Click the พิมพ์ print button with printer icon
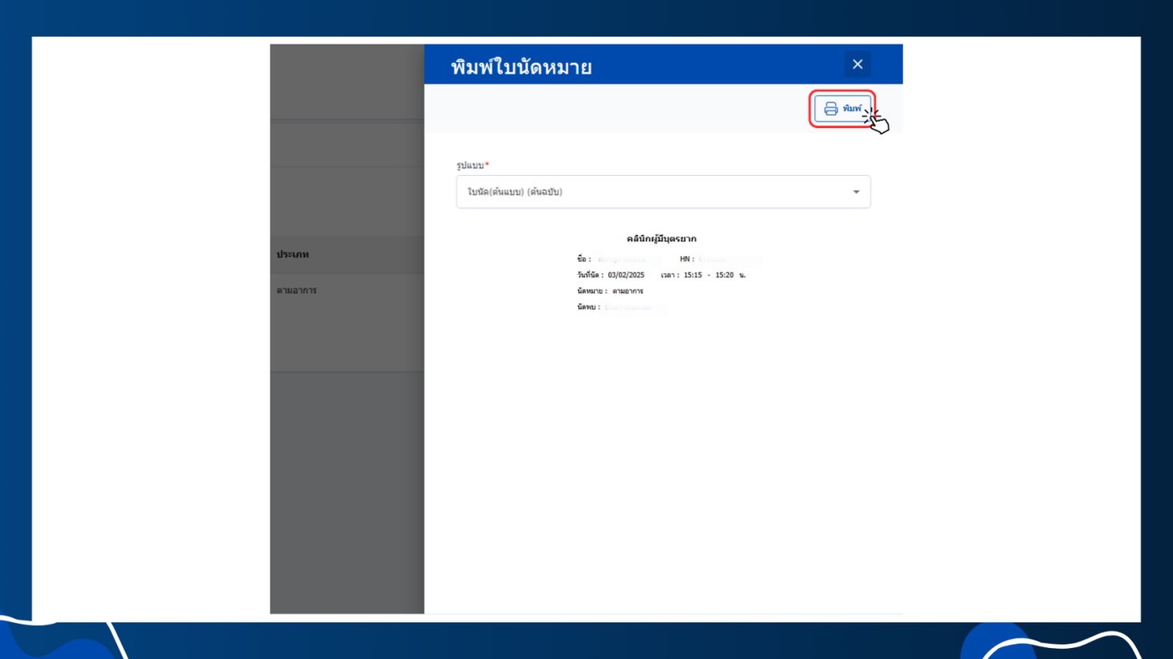The width and height of the screenshot is (1173, 659). pyautogui.click(x=843, y=109)
